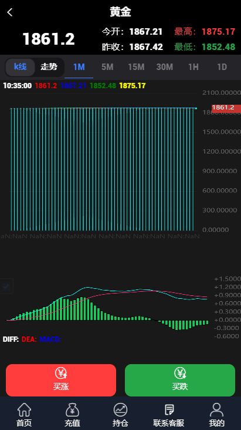Select the 15M interval tab
The width and height of the screenshot is (241, 430).
point(136,67)
